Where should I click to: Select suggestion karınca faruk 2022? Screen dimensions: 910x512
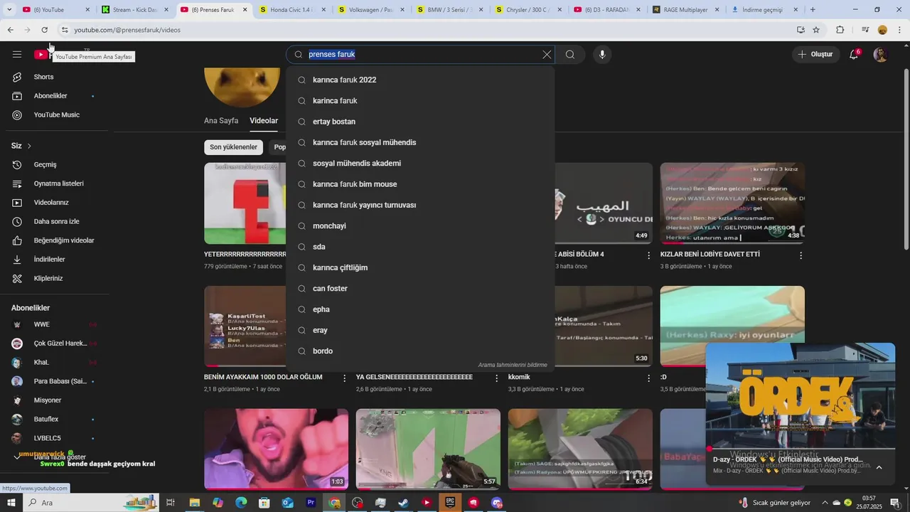click(x=420, y=80)
